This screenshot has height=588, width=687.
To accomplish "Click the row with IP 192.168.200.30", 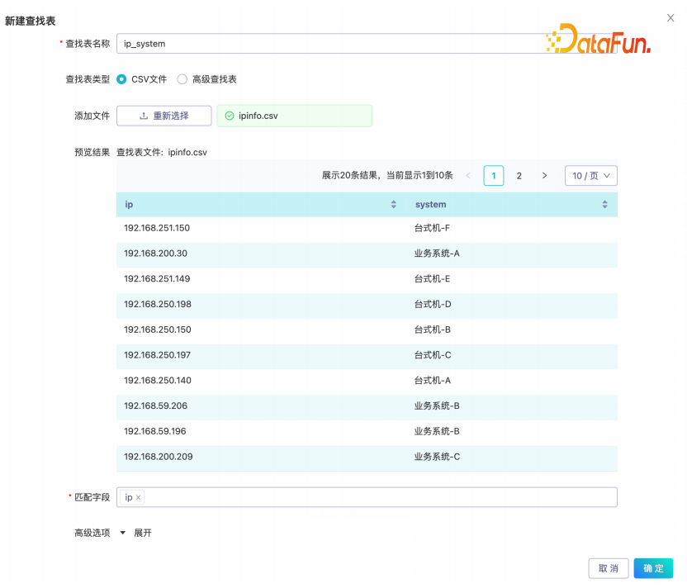I will tap(367, 254).
